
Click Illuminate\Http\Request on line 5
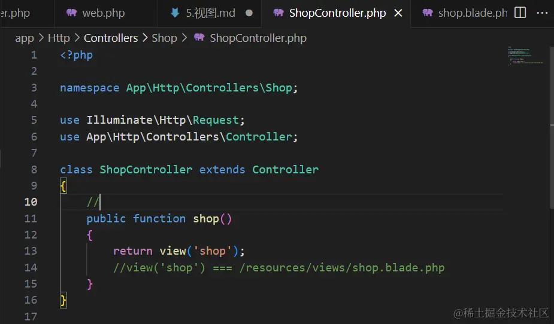163,120
